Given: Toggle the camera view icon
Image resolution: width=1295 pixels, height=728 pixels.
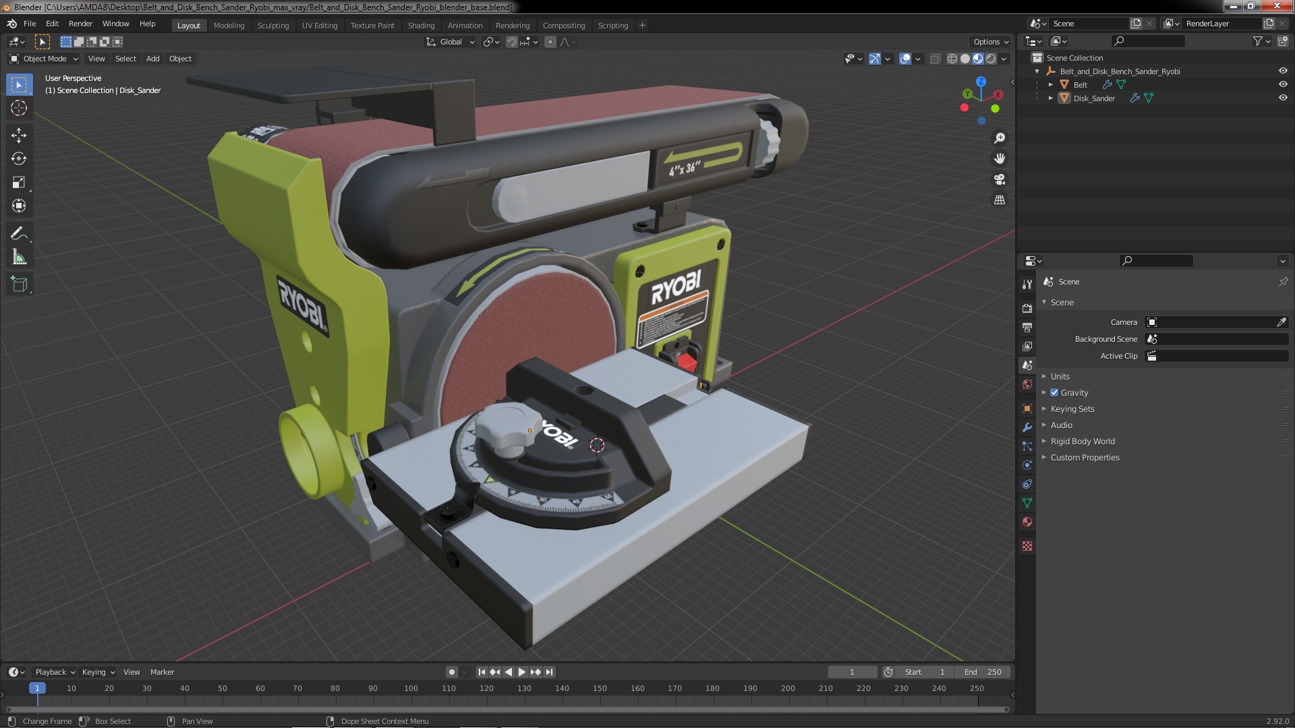Looking at the screenshot, I should 1000,179.
